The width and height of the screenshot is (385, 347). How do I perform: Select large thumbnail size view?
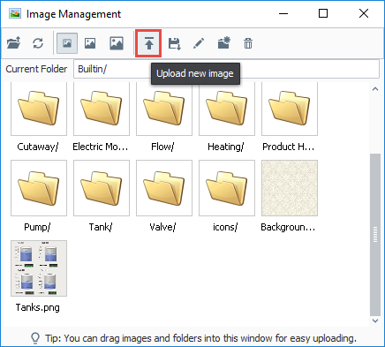[x=117, y=43]
